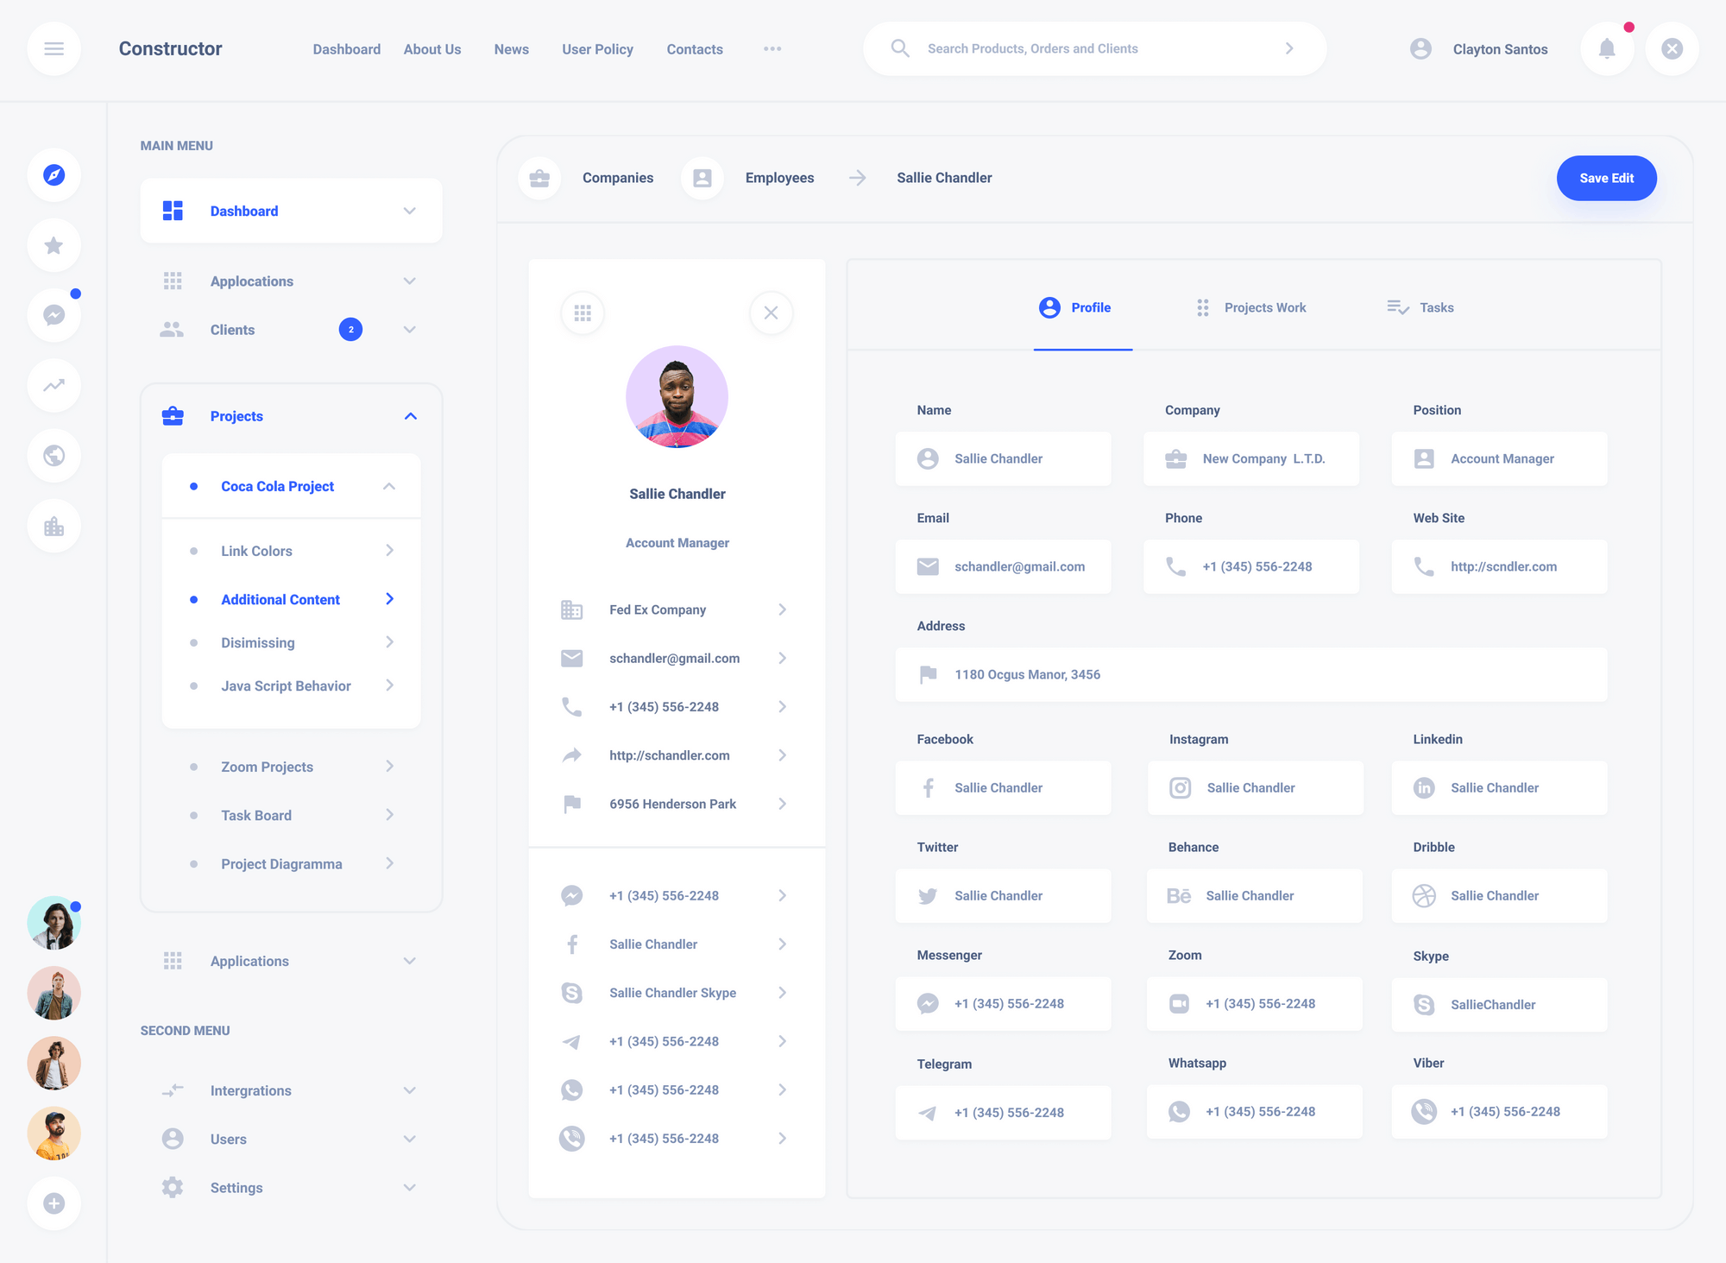Click the add new contact plus icon
1726x1263 pixels.
[54, 1203]
